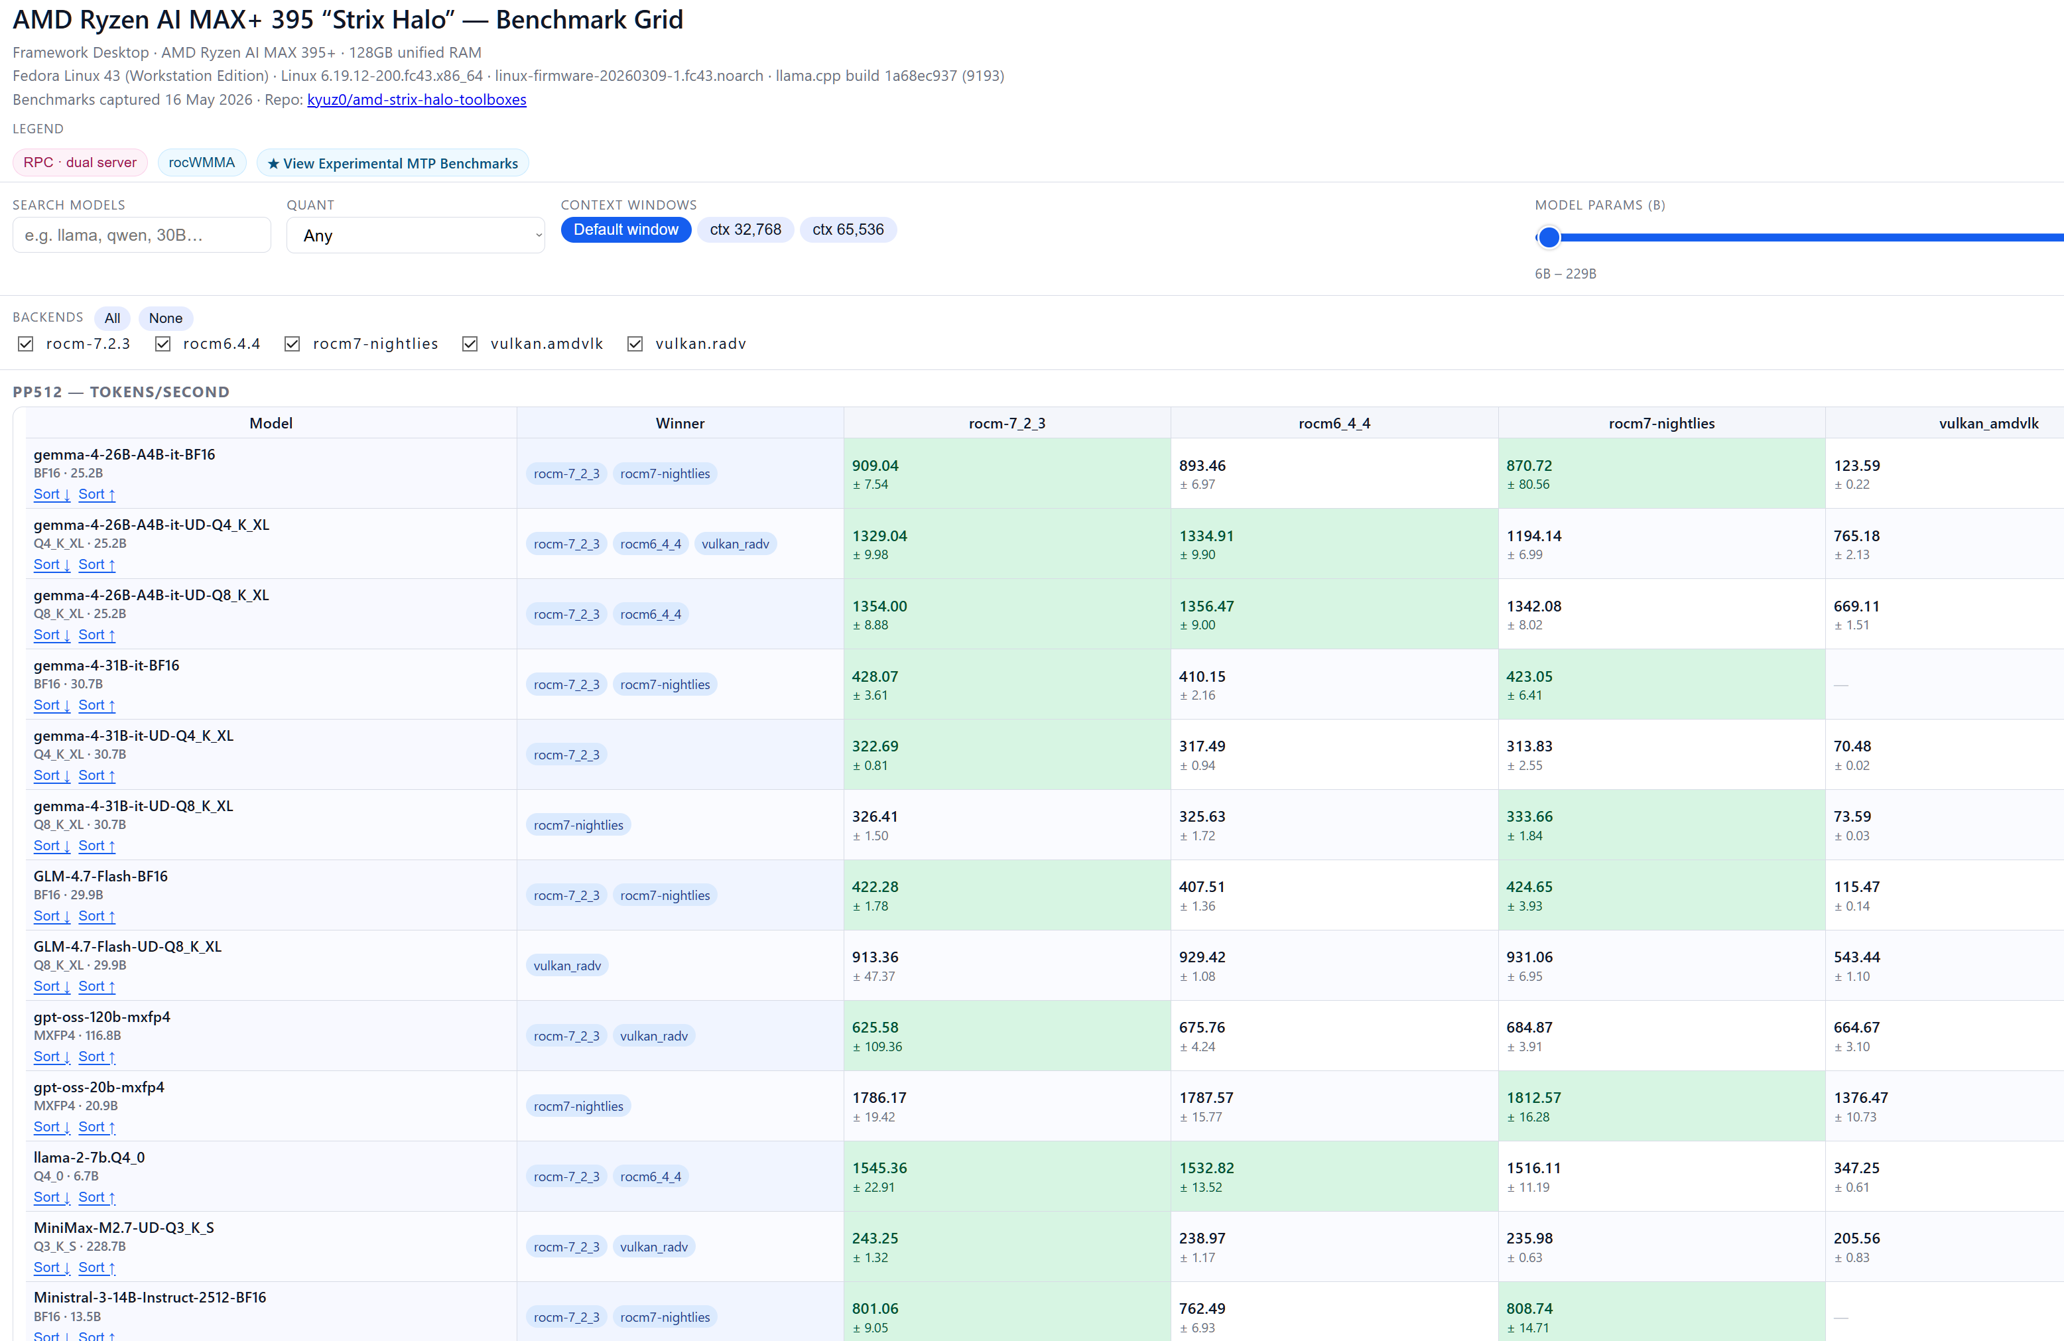The image size is (2064, 1341).
Task: Disable the rocm7-nightlies backend checkbox
Action: coord(292,344)
